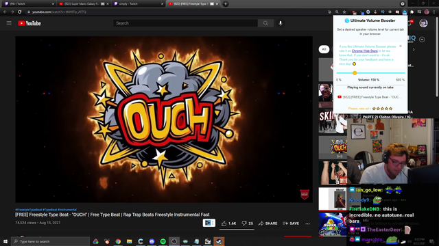Go forward in browser history
Image resolution: width=439 pixels, height=246 pixels.
[x=12, y=12]
